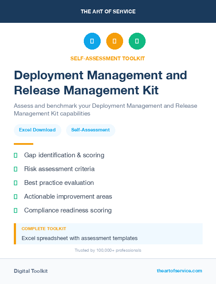Click the green circle icon
216x284 pixels.
click(137, 41)
